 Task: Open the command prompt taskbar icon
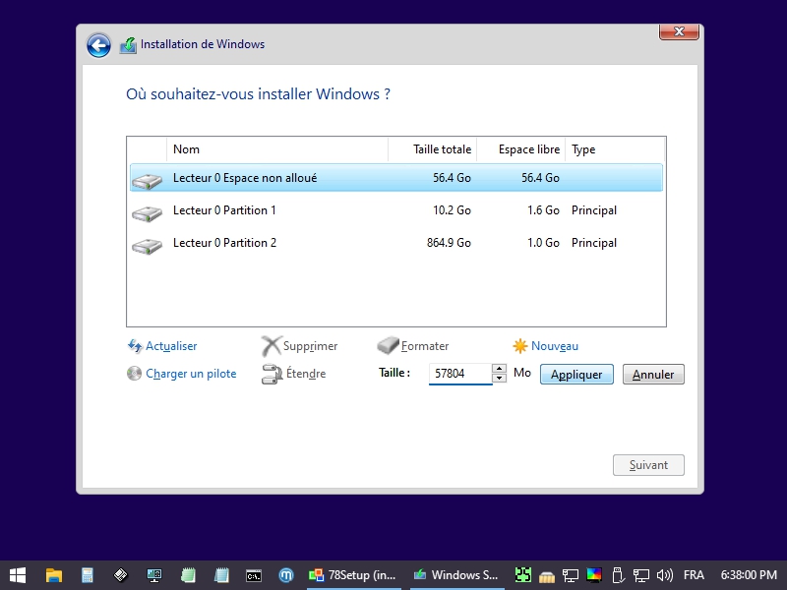[x=253, y=575]
